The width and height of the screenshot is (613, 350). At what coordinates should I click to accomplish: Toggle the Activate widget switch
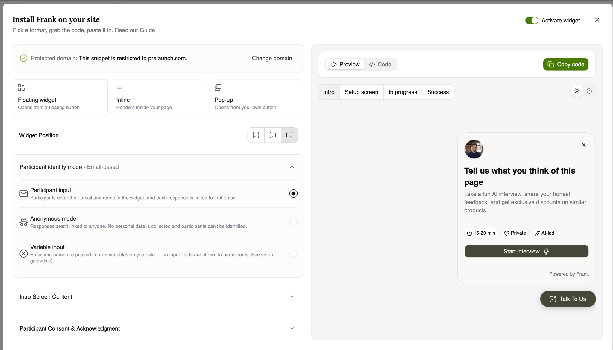click(532, 20)
